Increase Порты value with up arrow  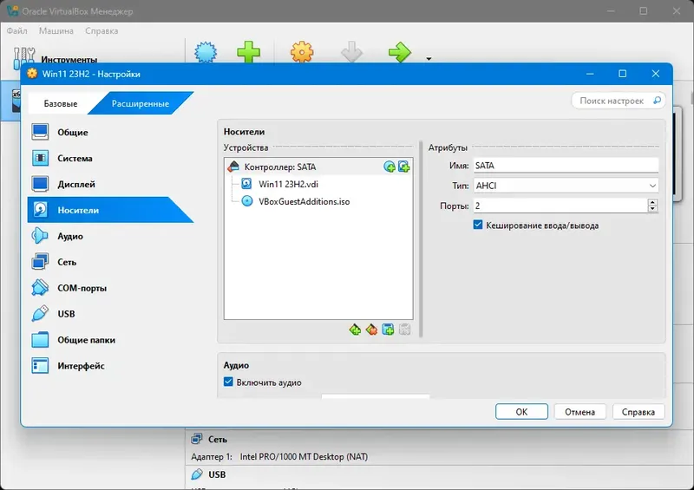[x=652, y=202]
